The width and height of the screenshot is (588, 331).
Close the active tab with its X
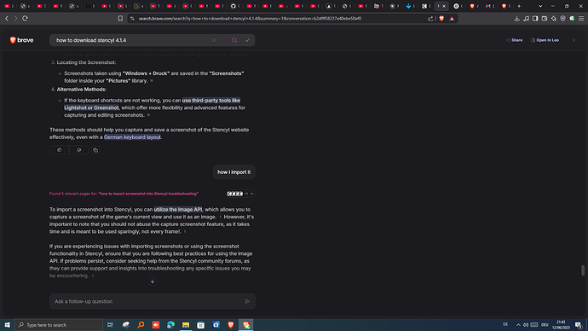pos(444,6)
